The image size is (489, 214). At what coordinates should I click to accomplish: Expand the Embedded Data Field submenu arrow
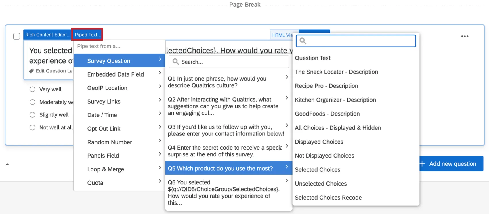tap(160, 73)
